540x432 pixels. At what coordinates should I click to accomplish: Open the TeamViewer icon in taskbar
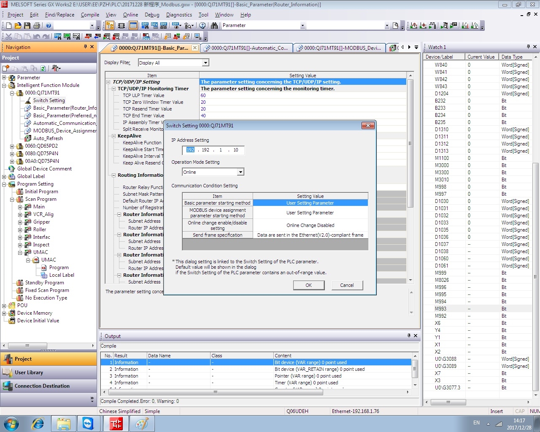click(x=88, y=424)
